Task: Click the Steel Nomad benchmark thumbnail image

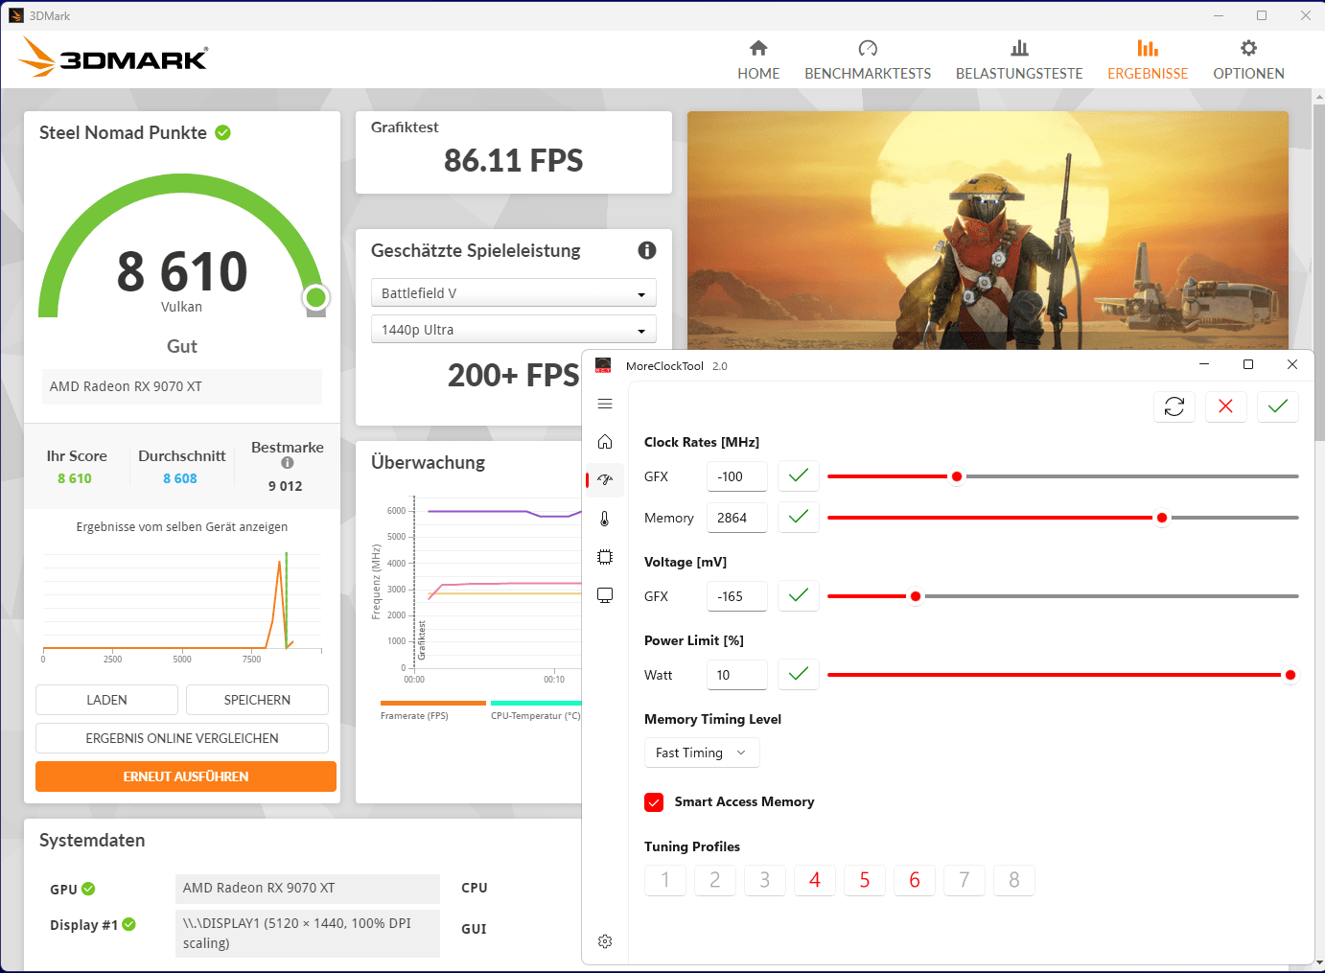Action: pos(988,230)
